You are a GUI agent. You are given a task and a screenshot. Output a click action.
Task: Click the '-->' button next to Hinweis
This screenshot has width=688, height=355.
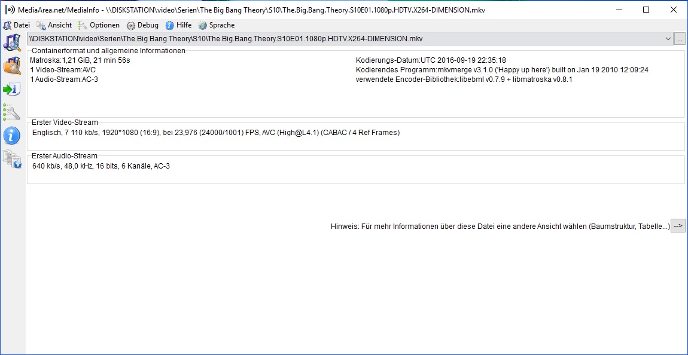tap(678, 226)
